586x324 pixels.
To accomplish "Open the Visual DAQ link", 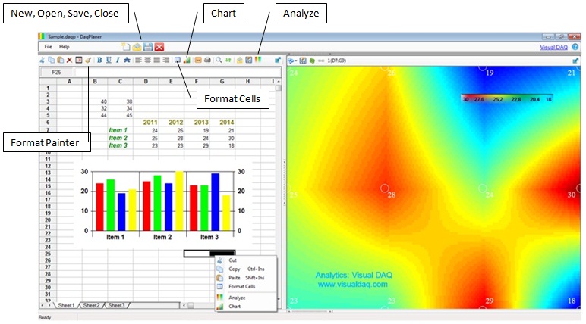I will (553, 47).
